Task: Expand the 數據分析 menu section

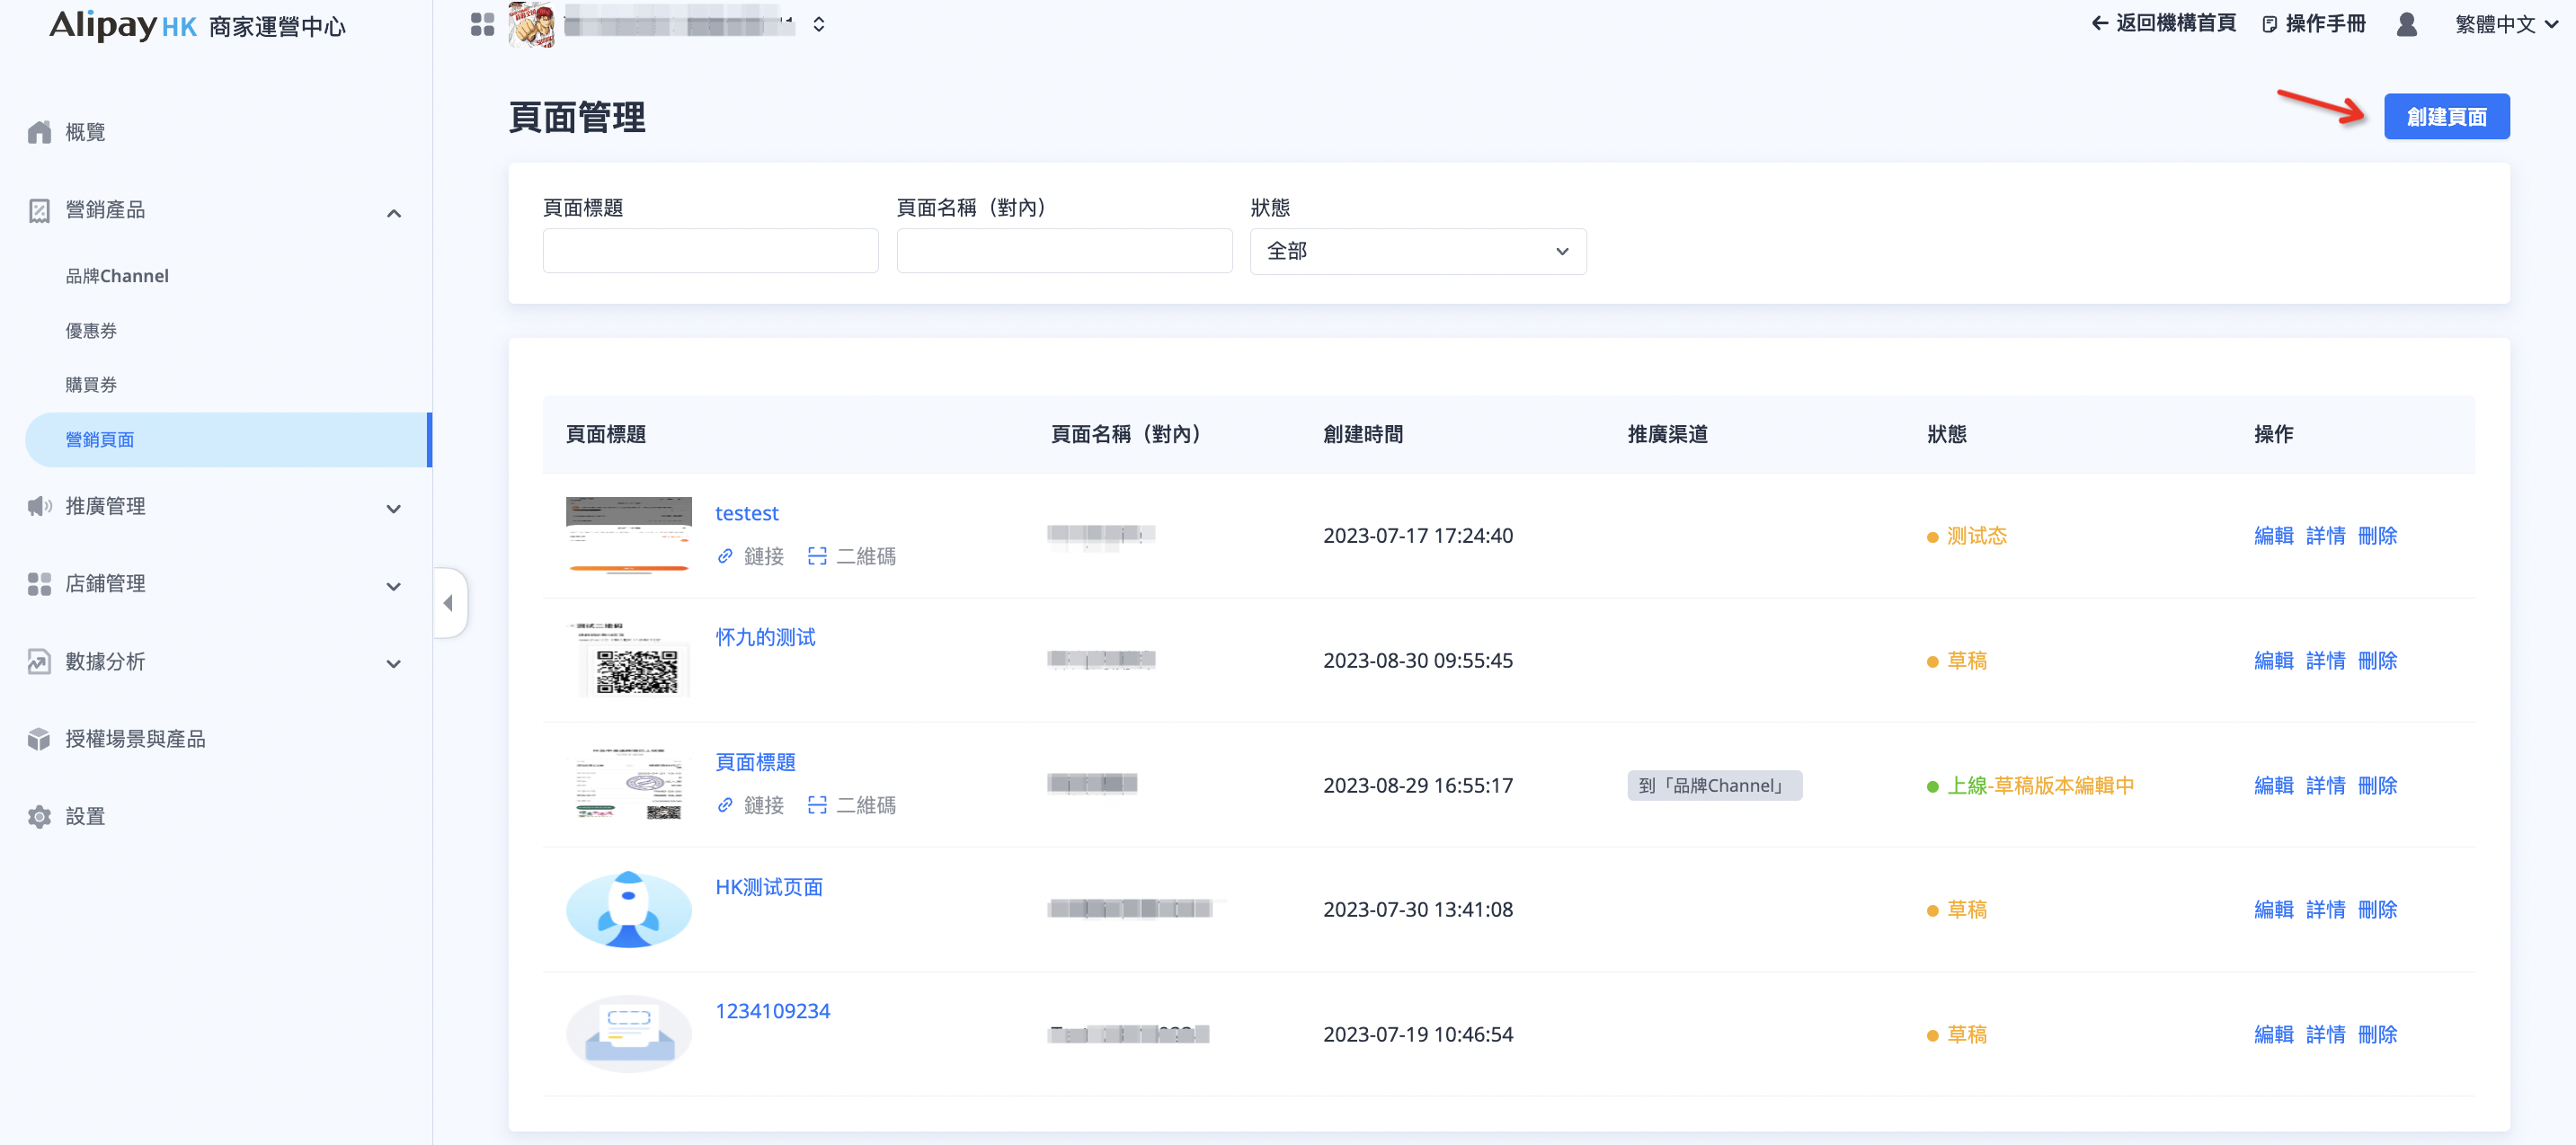Action: point(394,663)
